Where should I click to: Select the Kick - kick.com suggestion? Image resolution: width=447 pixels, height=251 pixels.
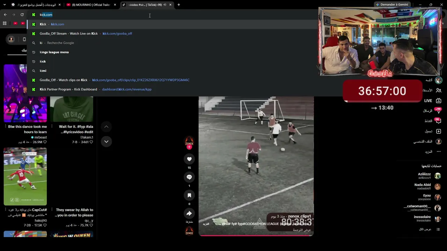[x=173, y=24]
